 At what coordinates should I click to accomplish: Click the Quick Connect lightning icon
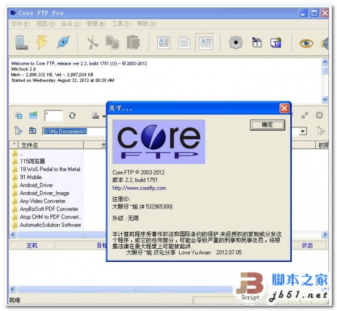tap(42, 42)
